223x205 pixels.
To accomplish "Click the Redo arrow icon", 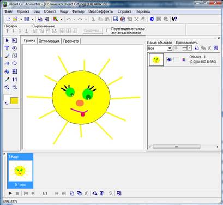I will click(80, 19).
